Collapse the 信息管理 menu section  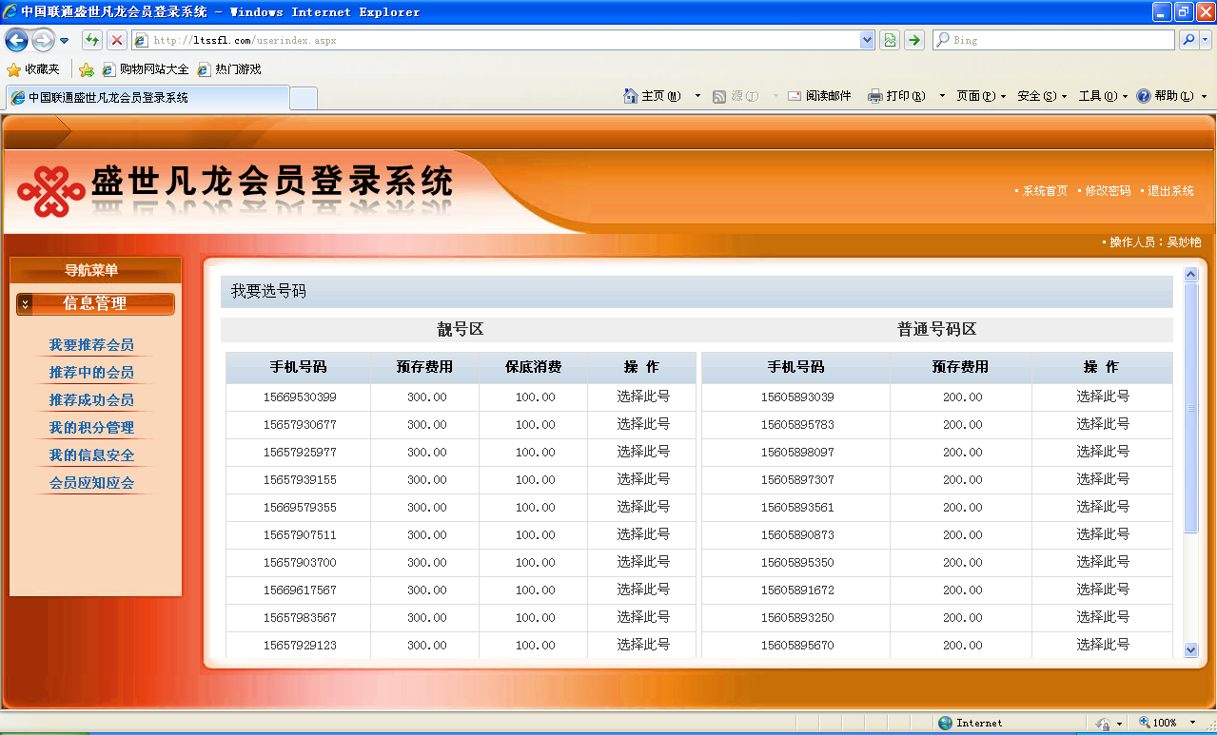(x=95, y=303)
